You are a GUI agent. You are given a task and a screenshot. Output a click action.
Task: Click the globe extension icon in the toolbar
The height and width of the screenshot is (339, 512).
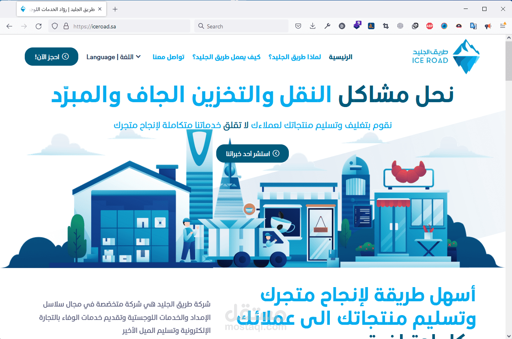point(400,26)
